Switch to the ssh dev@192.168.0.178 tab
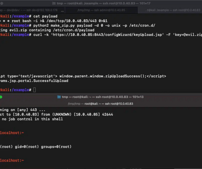The image size is (202, 169). [29, 10]
